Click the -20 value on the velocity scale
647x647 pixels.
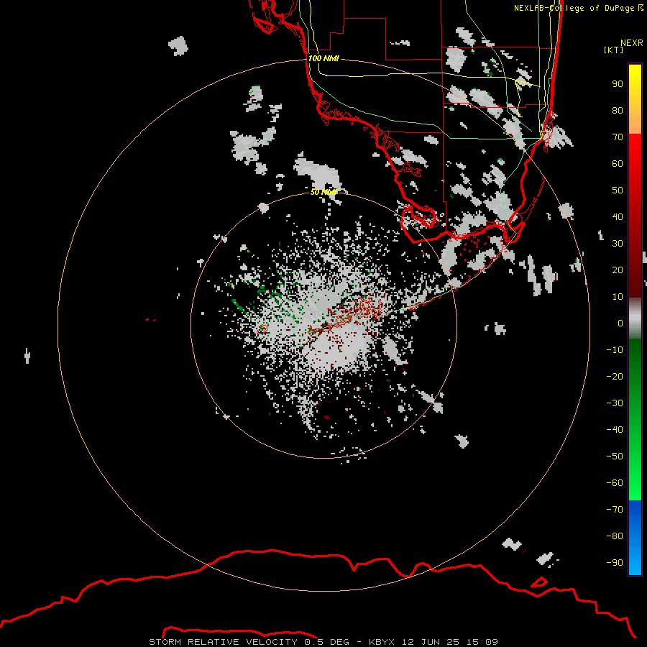[x=615, y=376]
